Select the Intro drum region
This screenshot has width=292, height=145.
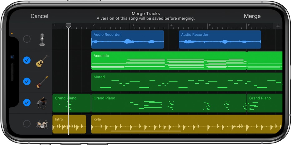pyautogui.click(x=69, y=124)
